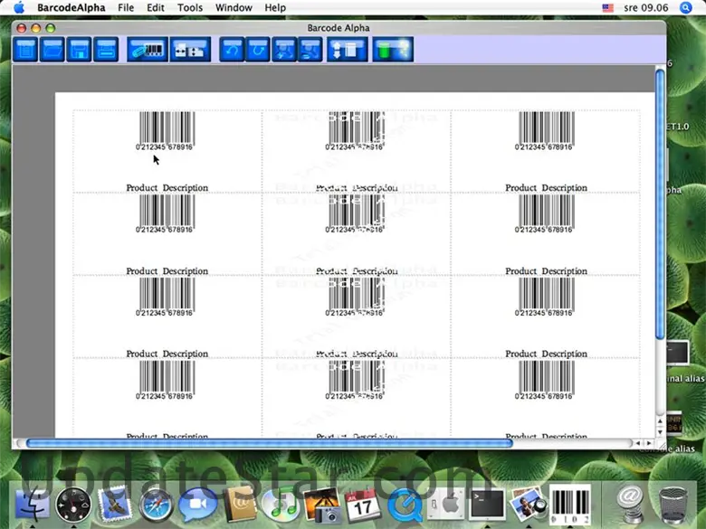Screen dimensions: 706x529
Task: Select the barcode in the first row, third column
Action: [546, 130]
